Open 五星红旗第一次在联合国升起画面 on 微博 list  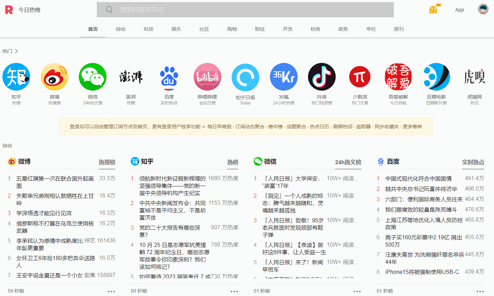pyautogui.click(x=55, y=182)
